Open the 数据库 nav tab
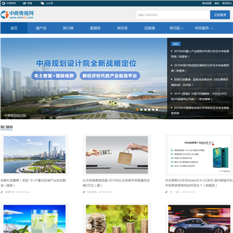Viewport: 233px width, 233px height. pyautogui.click(x=95, y=28)
